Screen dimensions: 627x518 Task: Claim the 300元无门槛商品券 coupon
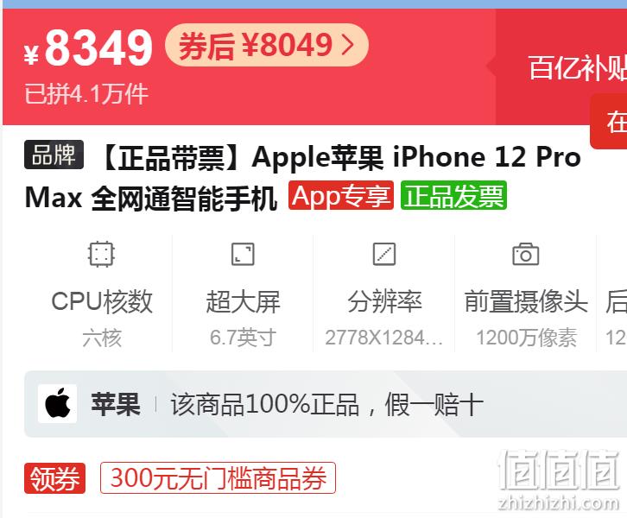coord(218,478)
